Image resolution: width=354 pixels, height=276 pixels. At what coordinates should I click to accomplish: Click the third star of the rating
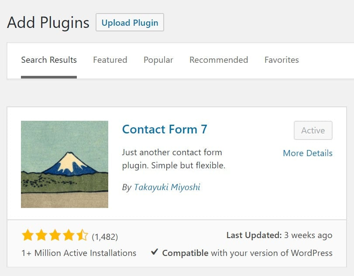coord(54,235)
